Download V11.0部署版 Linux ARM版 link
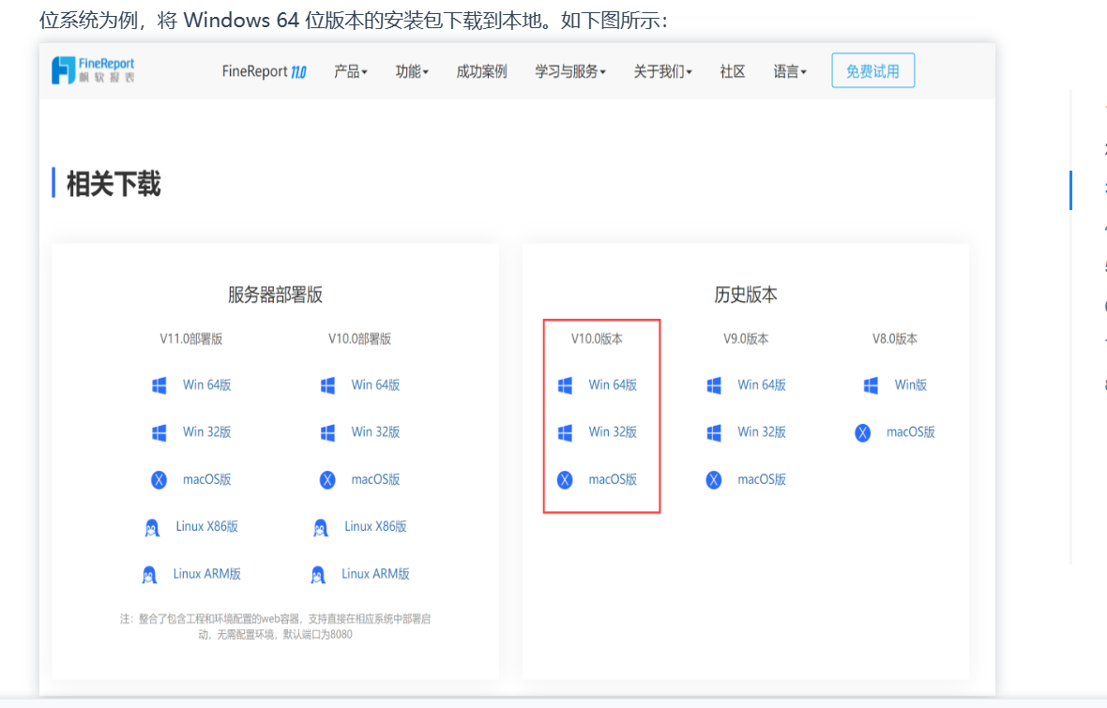 coord(206,574)
